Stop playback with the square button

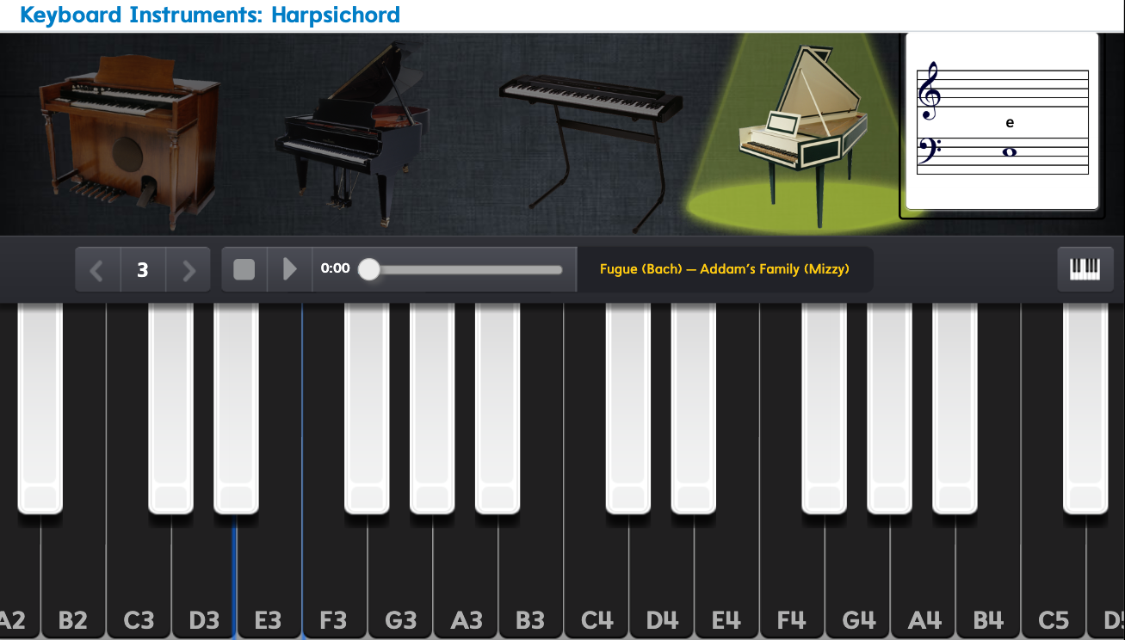pyautogui.click(x=244, y=269)
